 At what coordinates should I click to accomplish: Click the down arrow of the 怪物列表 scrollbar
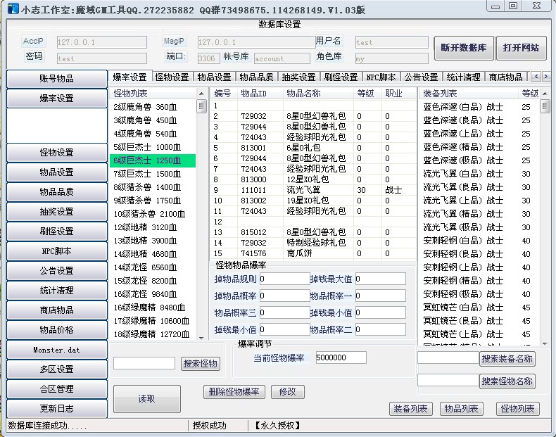click(202, 336)
